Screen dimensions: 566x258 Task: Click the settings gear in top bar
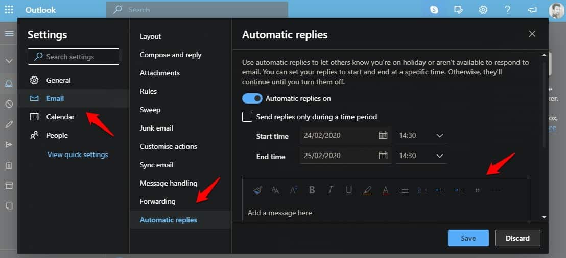click(x=483, y=10)
